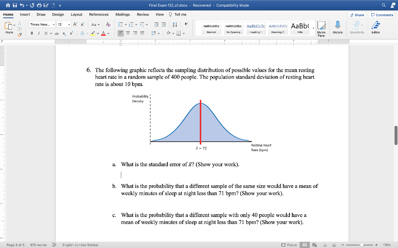Screen dimensions: 398x248
Task: Click the Save icon in the title bar
Action: click(x=15, y=5)
